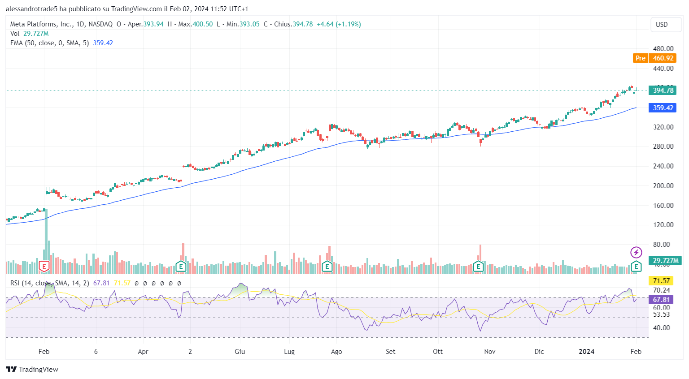
Task: Click the TradingView logo at the bottom
Action: coord(32,369)
